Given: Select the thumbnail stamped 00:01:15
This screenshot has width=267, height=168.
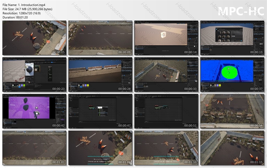Looking at the screenshot, I should point(232,148).
